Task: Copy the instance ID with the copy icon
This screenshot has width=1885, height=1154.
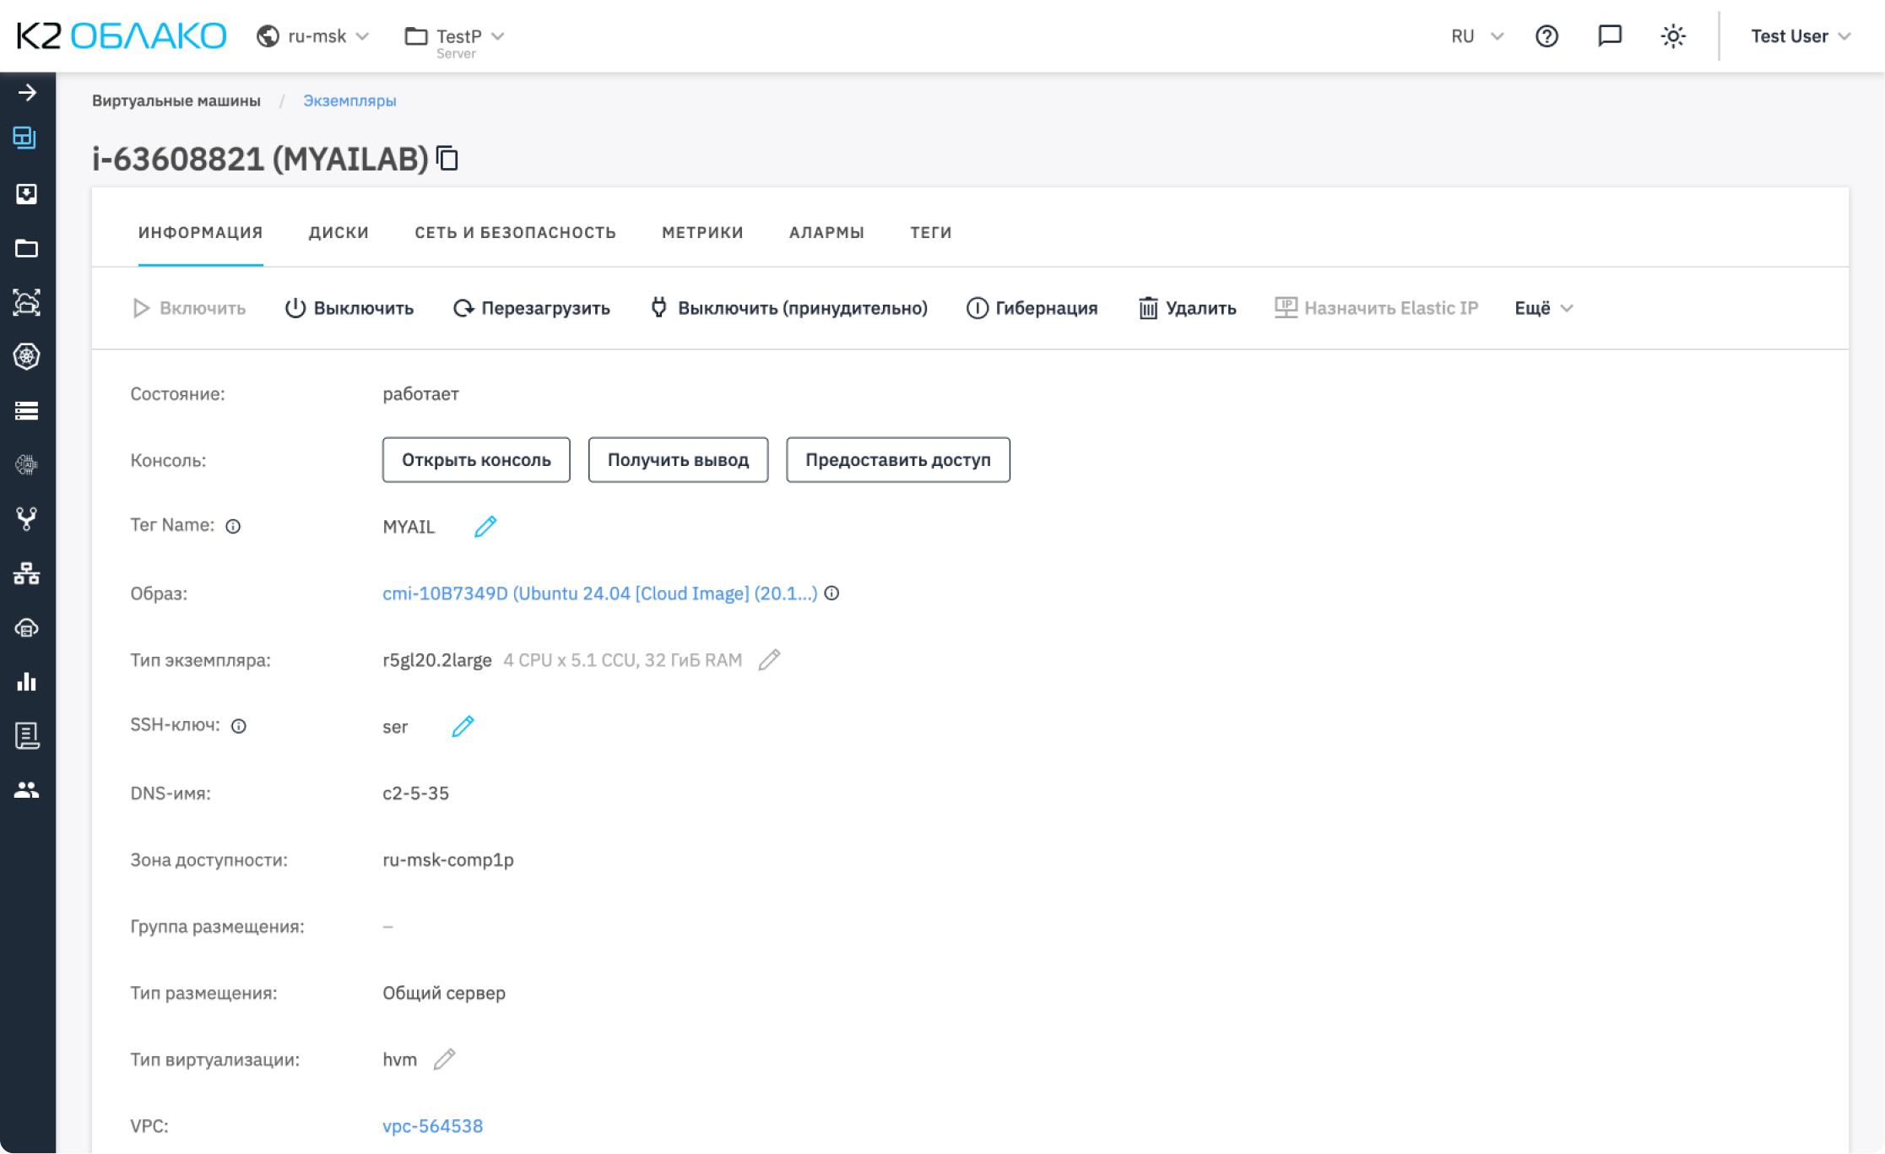Action: coord(447,159)
